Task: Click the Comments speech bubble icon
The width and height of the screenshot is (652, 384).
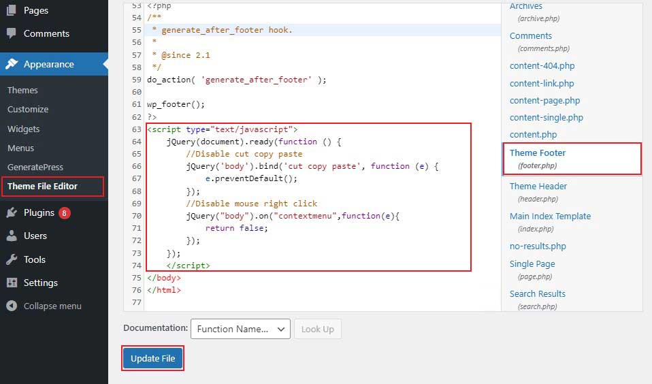Action: click(12, 33)
